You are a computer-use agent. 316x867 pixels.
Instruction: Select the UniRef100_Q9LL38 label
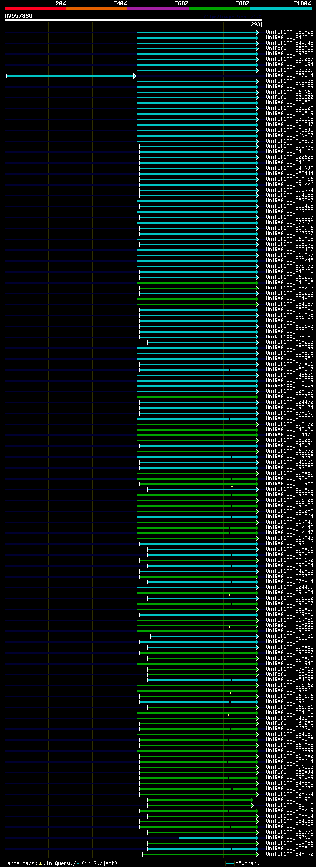[289, 81]
